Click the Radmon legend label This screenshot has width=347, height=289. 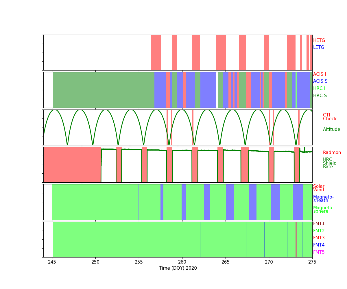tap(332, 153)
